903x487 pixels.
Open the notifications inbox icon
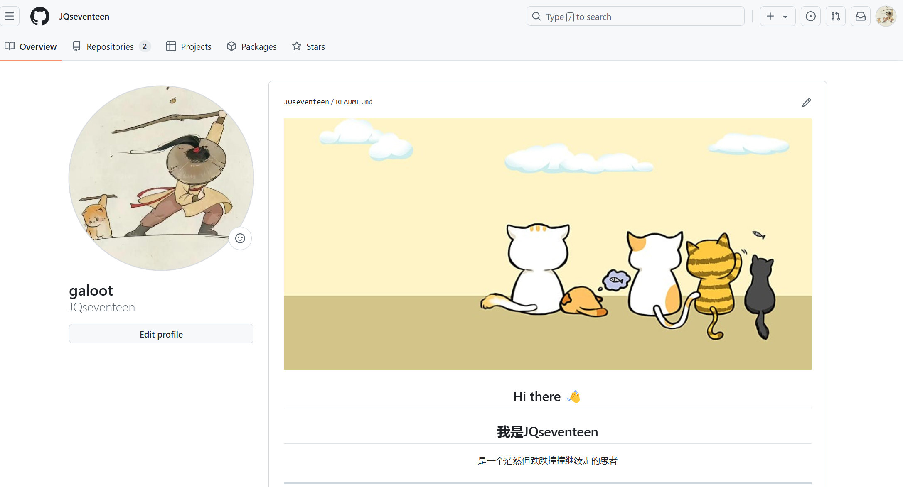[x=860, y=17]
